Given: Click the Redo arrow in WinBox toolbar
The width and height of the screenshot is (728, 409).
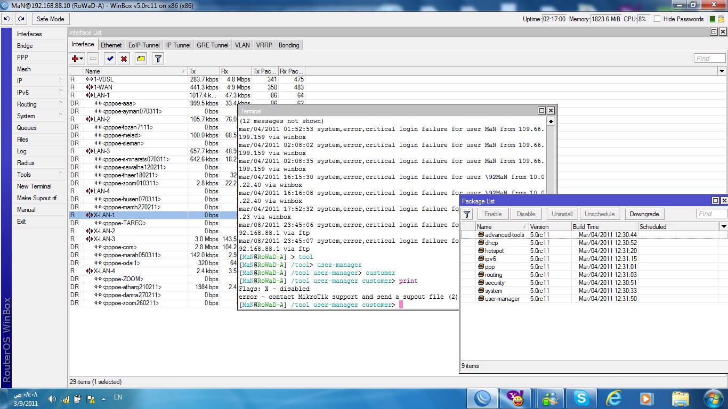Looking at the screenshot, I should 21,19.
